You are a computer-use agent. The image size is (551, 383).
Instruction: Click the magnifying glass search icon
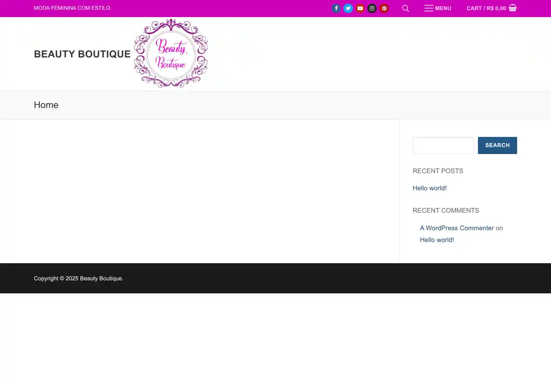click(405, 8)
